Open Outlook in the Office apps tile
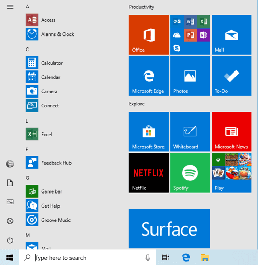This screenshot has width=258, height=265. coord(177,21)
